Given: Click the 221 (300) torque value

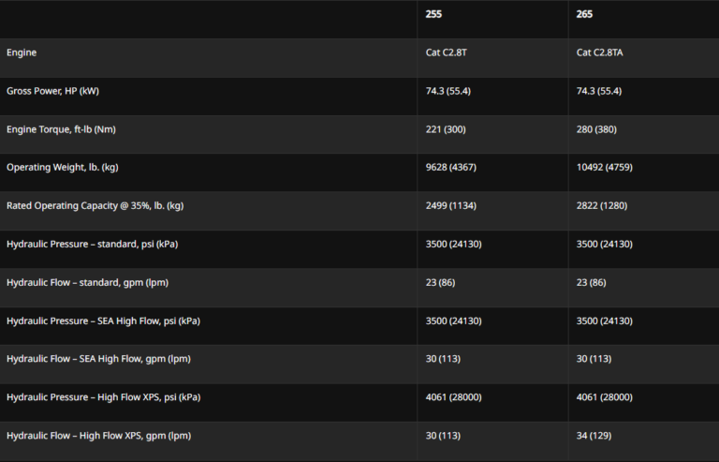Looking at the screenshot, I should 447,129.
